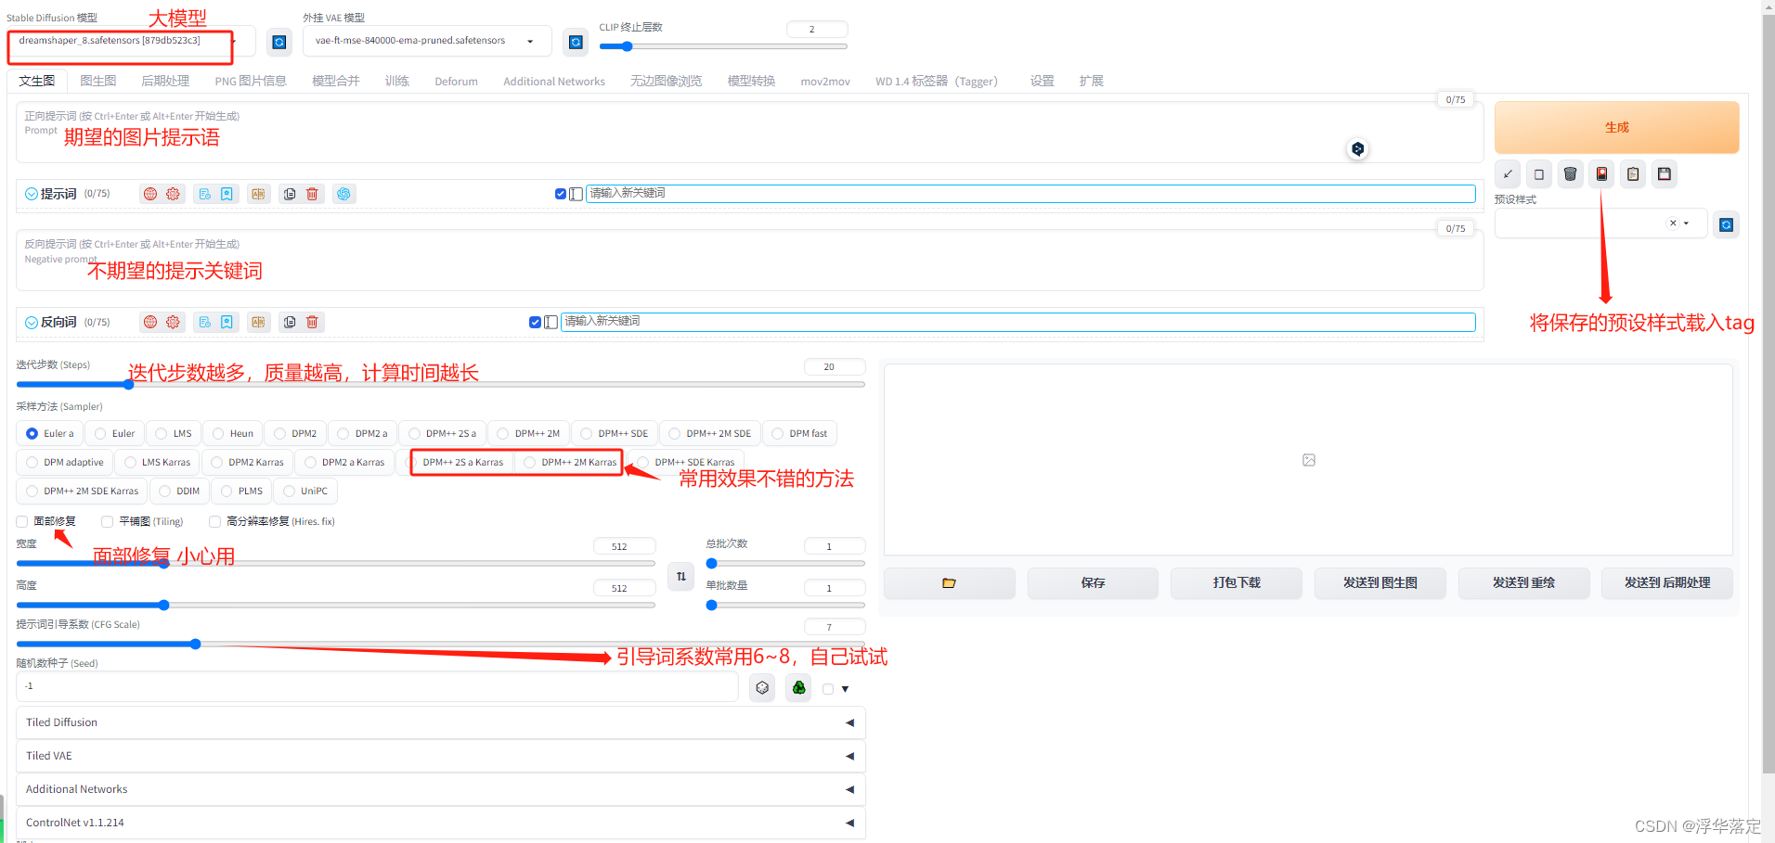Click the 打包下载 button

tap(1237, 582)
